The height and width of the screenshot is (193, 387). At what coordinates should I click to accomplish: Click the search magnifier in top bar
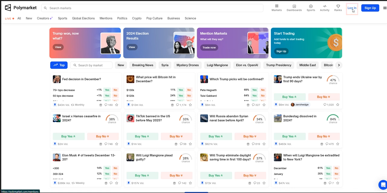point(46,8)
